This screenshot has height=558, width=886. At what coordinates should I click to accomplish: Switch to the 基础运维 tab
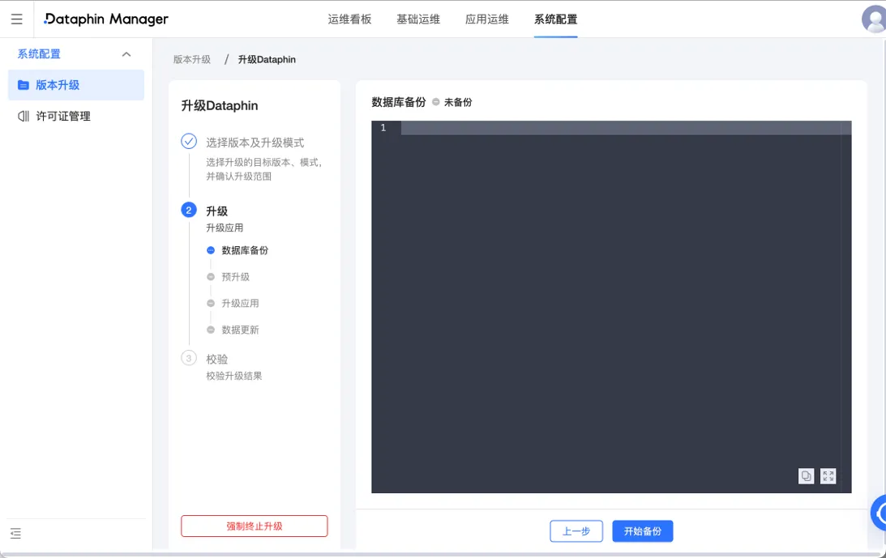click(x=418, y=19)
